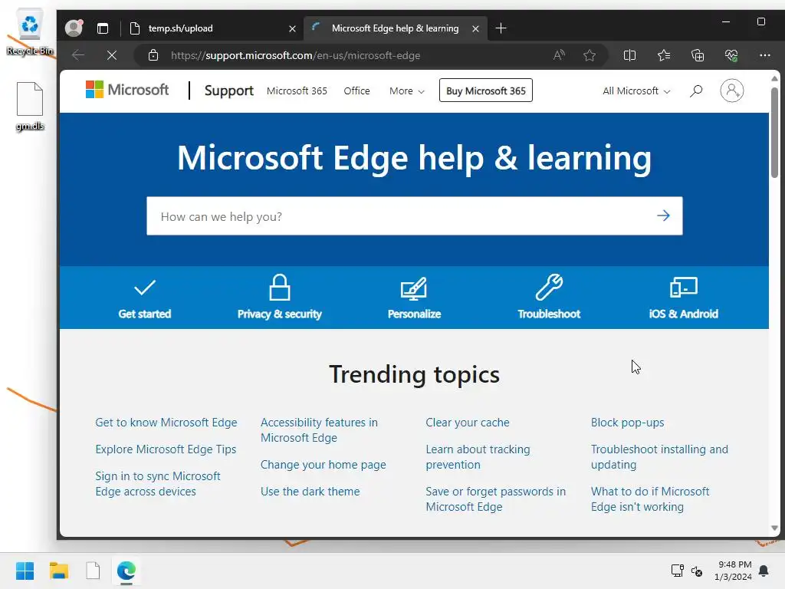Open Privacy & security lock category
This screenshot has width=785, height=589.
(x=279, y=298)
